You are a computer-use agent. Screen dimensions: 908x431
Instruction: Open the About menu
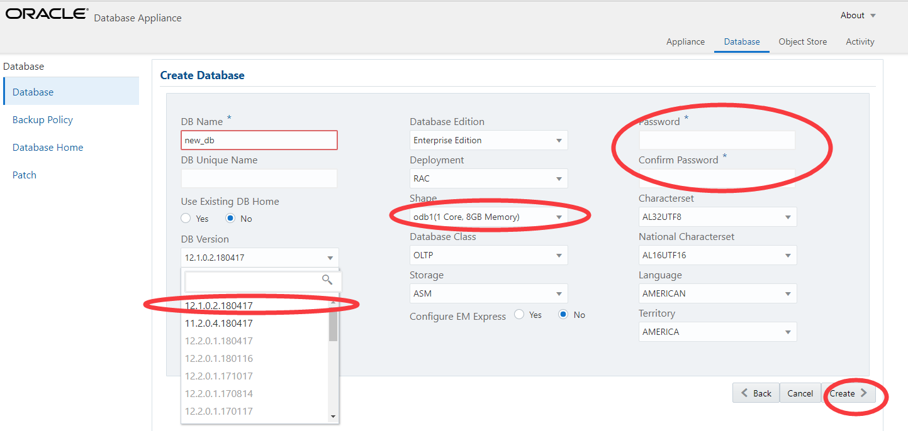(858, 15)
